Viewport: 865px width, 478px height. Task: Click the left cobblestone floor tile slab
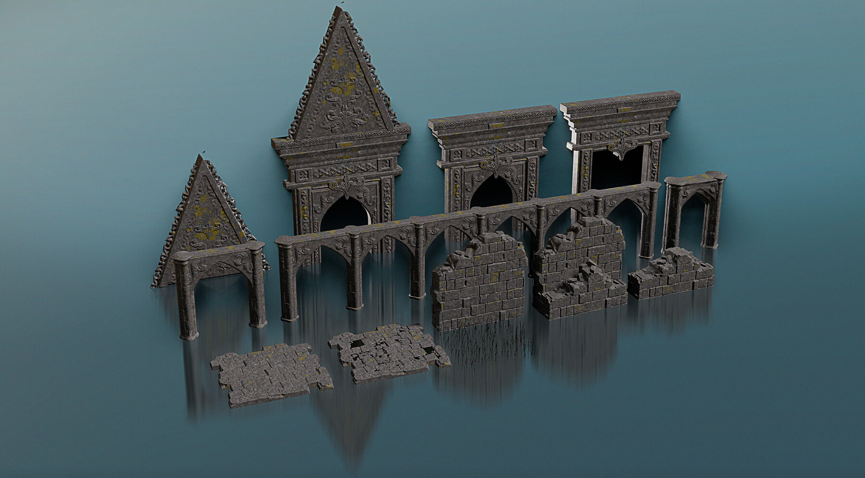click(x=269, y=375)
